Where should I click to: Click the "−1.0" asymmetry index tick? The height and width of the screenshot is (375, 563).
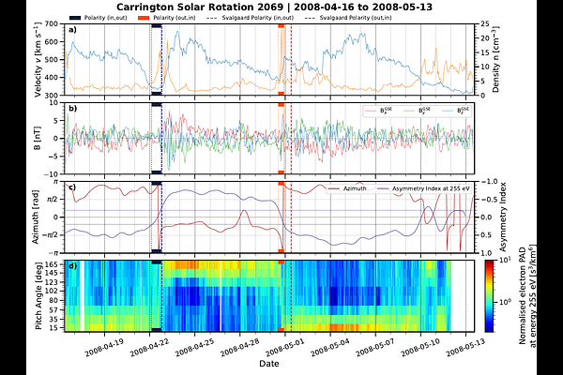pyautogui.click(x=488, y=182)
